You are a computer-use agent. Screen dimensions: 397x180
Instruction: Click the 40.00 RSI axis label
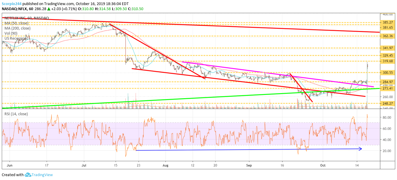[387, 140]
